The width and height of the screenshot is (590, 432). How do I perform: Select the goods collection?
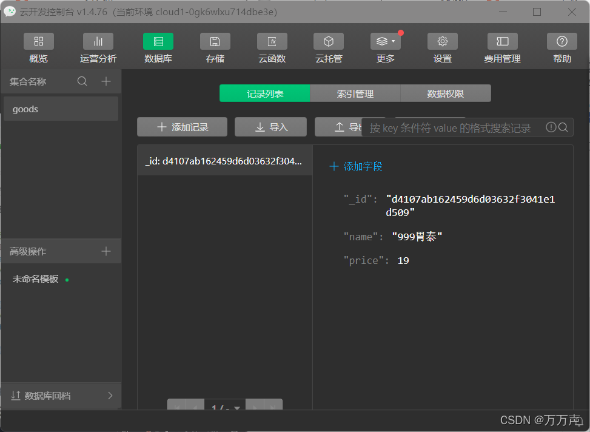(61, 109)
